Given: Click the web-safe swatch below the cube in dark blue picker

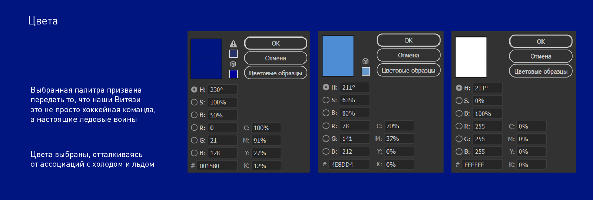Looking at the screenshot, I should click(233, 74).
